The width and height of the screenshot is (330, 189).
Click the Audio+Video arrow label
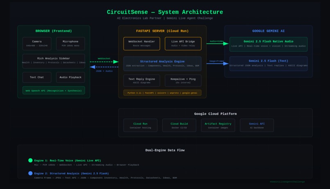(217, 41)
